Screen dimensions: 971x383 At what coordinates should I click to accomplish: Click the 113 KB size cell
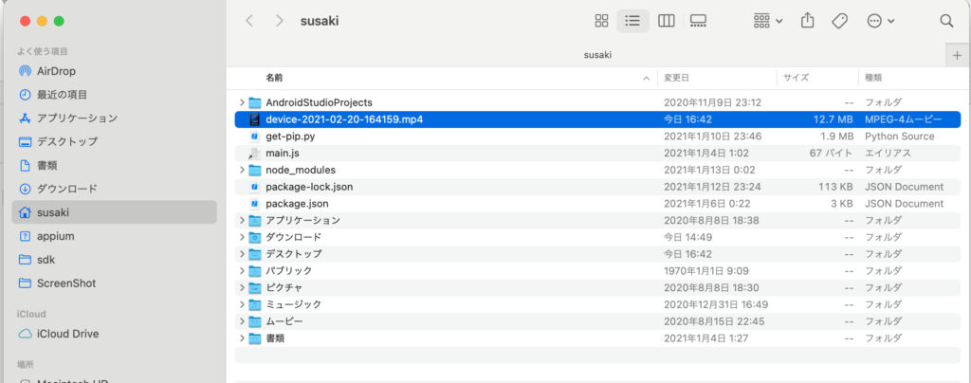click(x=836, y=186)
